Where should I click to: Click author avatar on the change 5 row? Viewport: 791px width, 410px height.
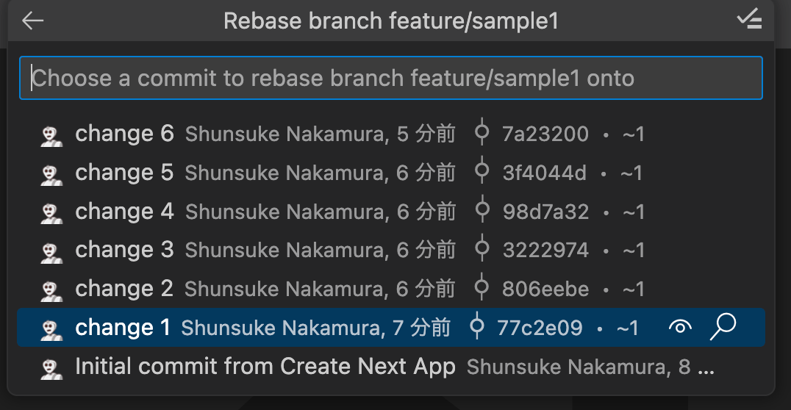click(x=51, y=175)
